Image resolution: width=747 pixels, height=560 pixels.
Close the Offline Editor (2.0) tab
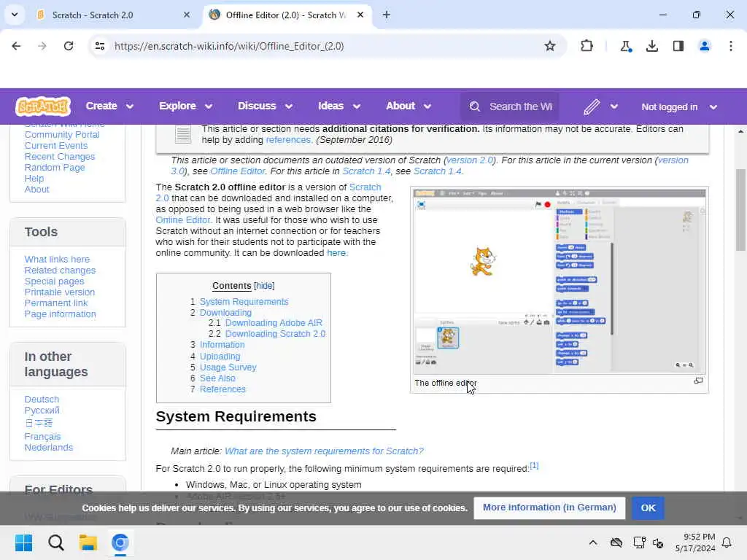click(x=360, y=15)
